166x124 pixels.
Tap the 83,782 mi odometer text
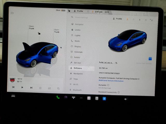(103, 68)
